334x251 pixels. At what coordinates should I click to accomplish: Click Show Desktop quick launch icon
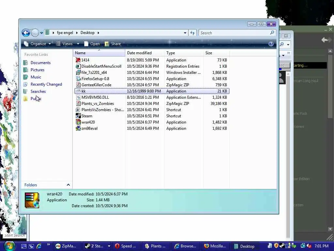coord(23,246)
